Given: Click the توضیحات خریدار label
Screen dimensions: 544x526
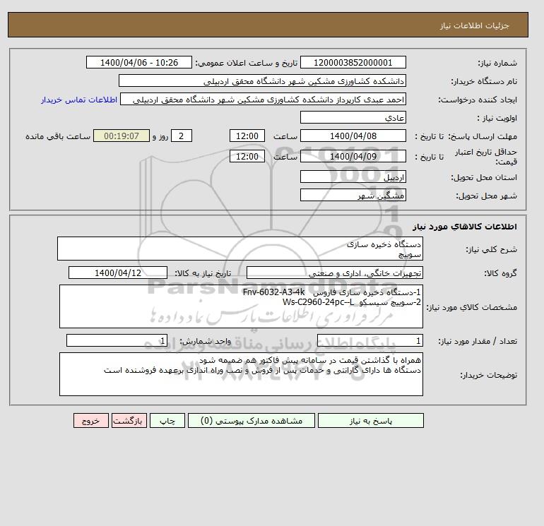Looking at the screenshot, I should (x=488, y=375).
